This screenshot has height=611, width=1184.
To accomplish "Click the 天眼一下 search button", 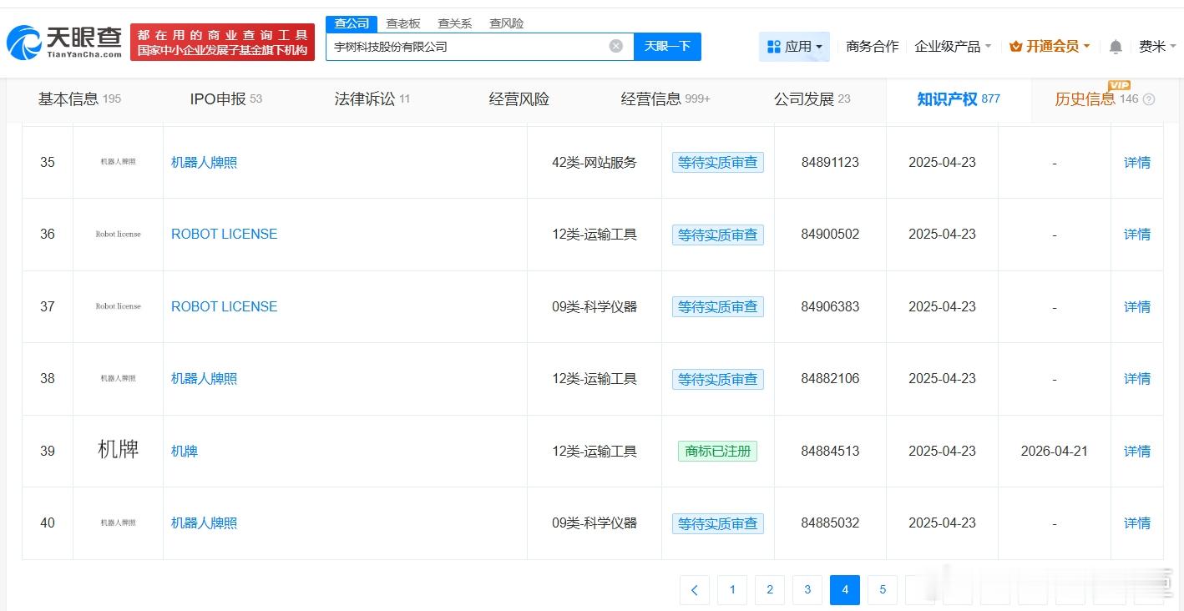I will 667,47.
